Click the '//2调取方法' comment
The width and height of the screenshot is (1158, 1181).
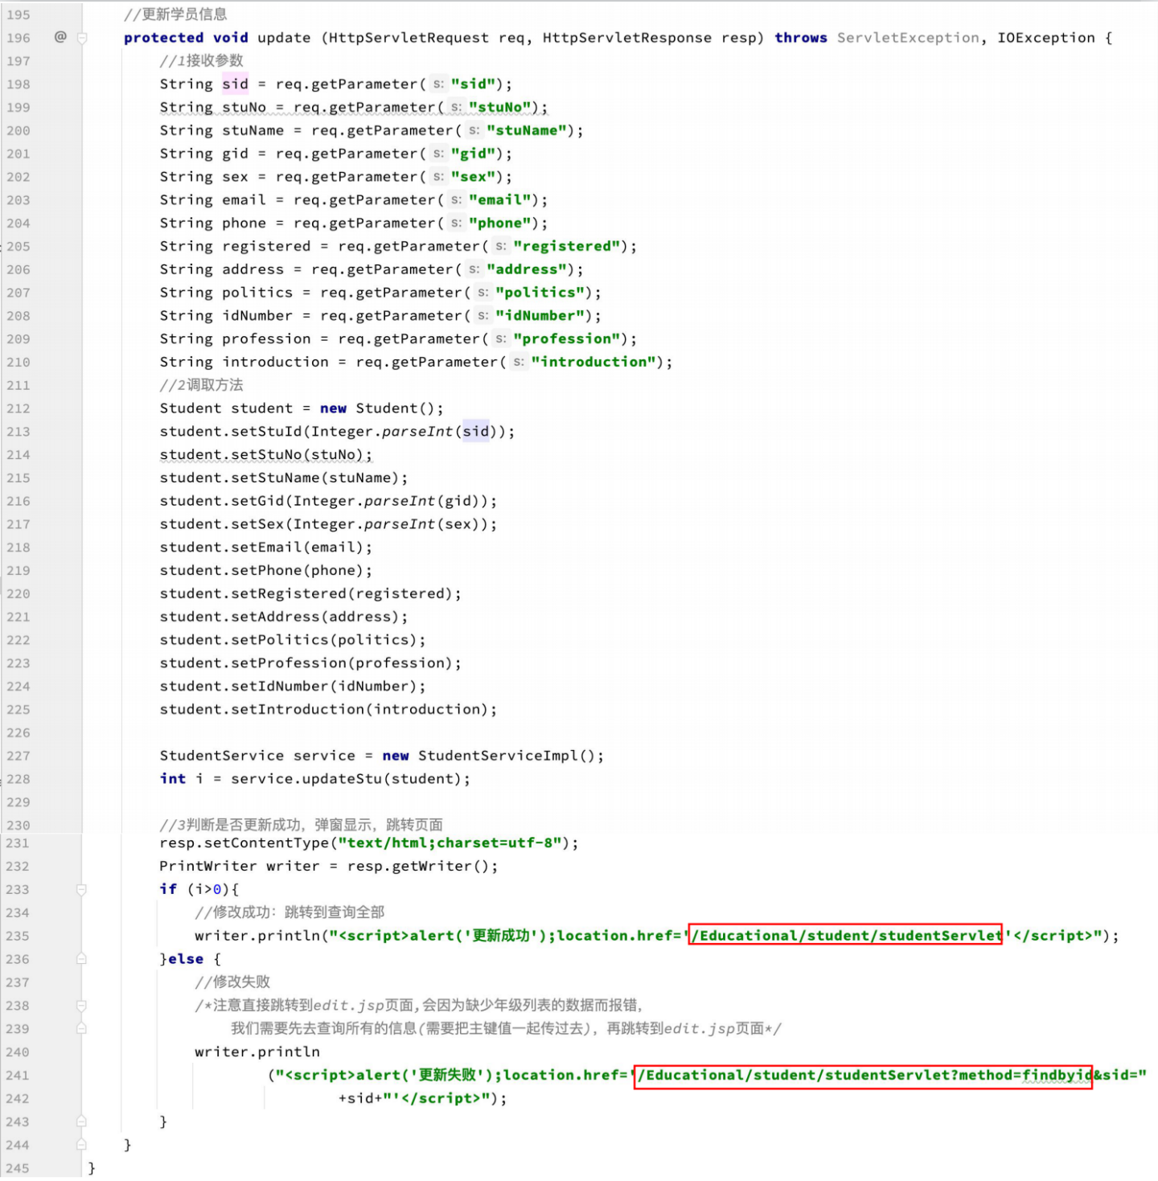(201, 385)
